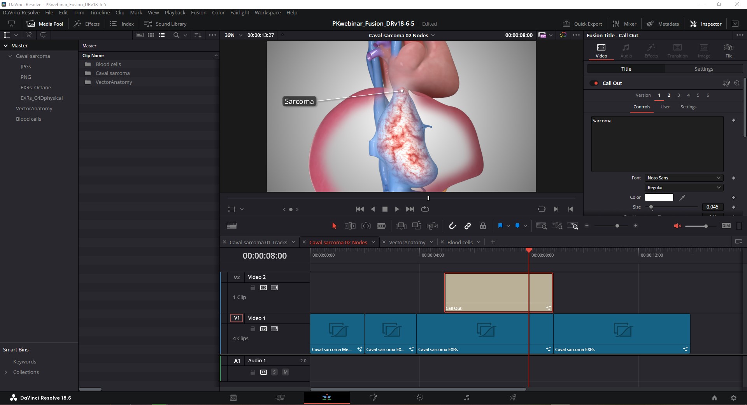Viewport: 747px width, 405px height.
Task: Open Font dropdown Noto Sans
Action: (684, 178)
